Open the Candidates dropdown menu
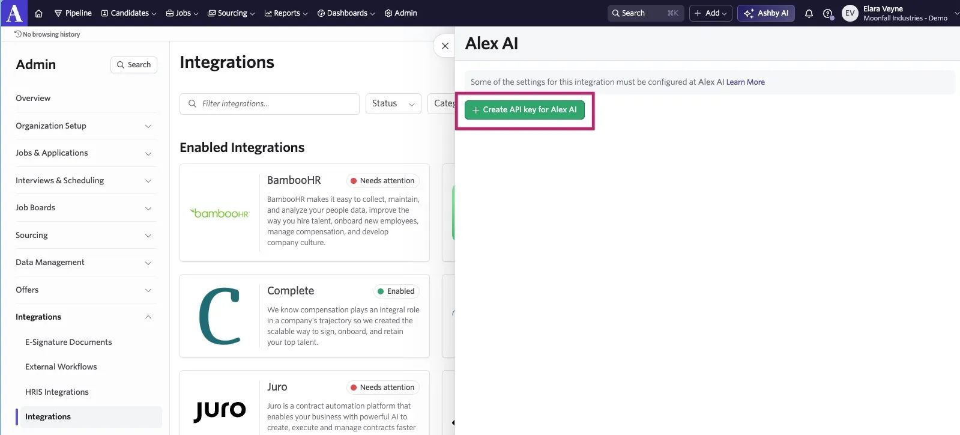The width and height of the screenshot is (960, 435). tap(128, 13)
